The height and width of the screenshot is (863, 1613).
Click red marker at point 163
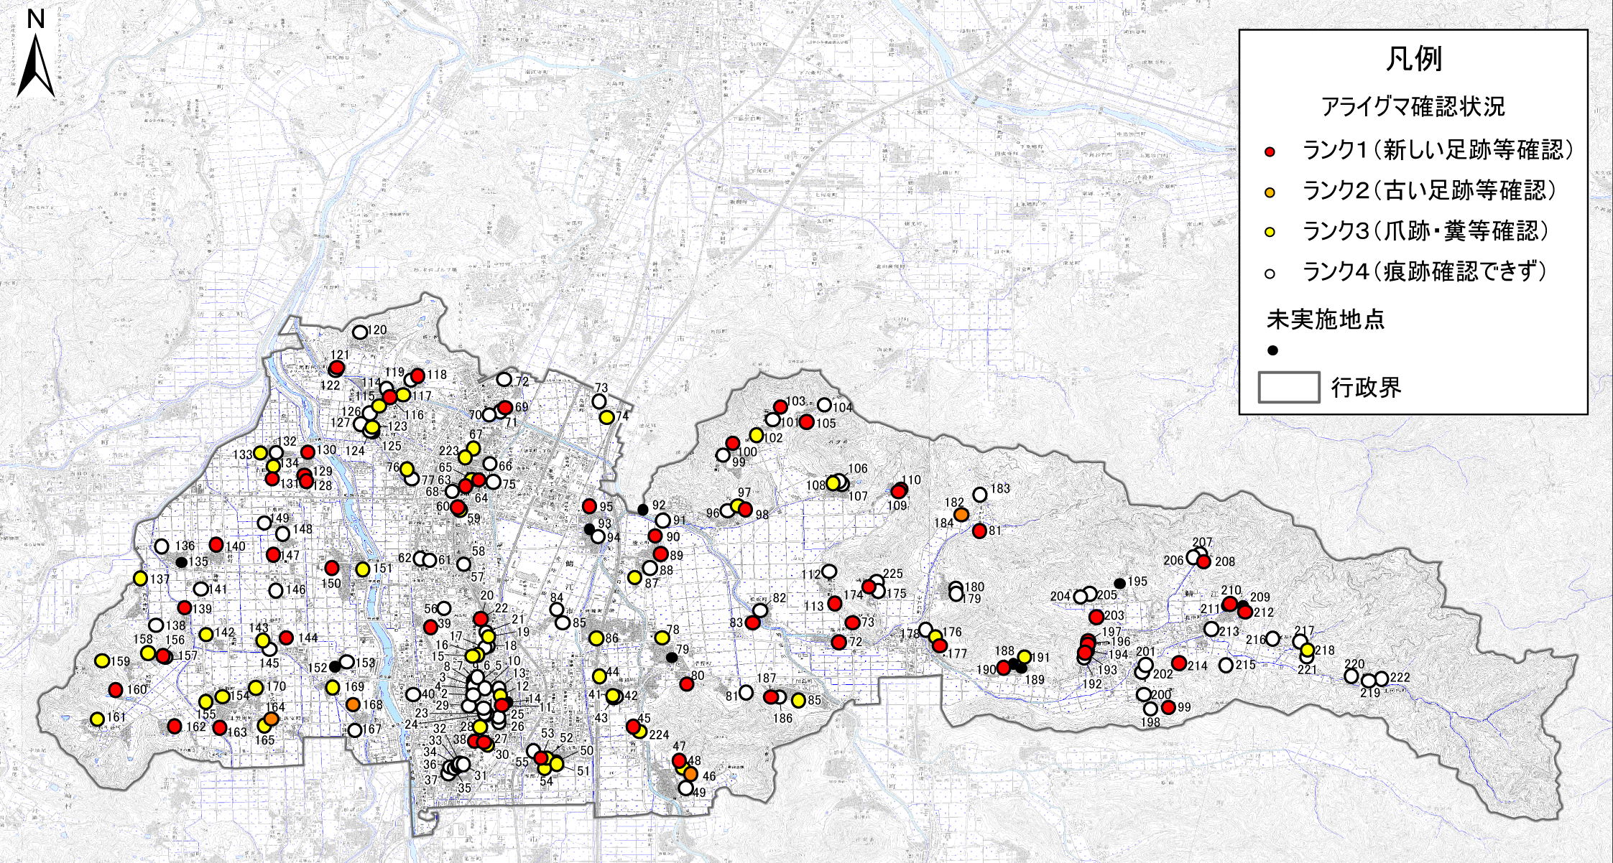(x=220, y=727)
